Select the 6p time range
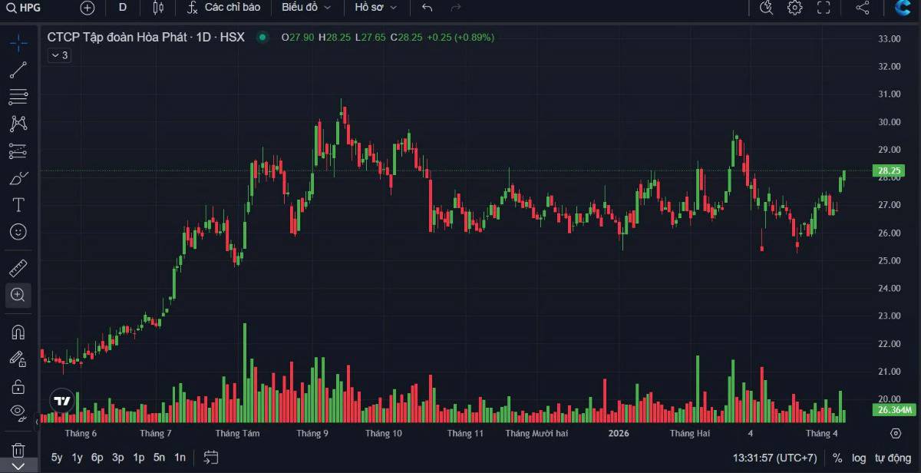The image size is (921, 473). pos(97,458)
